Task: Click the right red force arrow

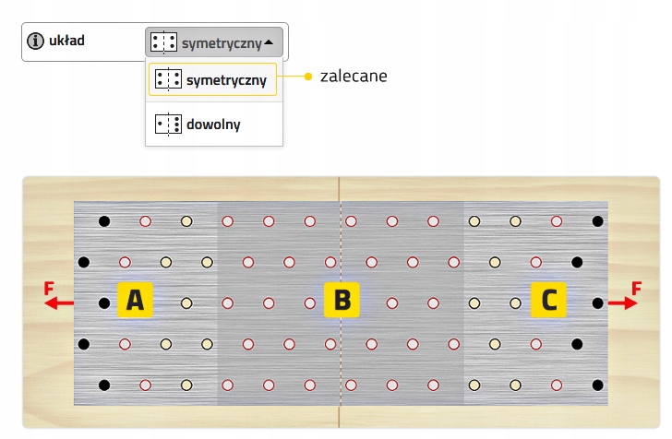Action: pos(622,303)
